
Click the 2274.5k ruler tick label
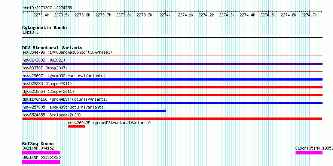(268, 15)
